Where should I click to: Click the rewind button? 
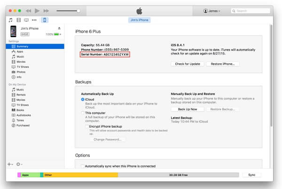[29, 10]
